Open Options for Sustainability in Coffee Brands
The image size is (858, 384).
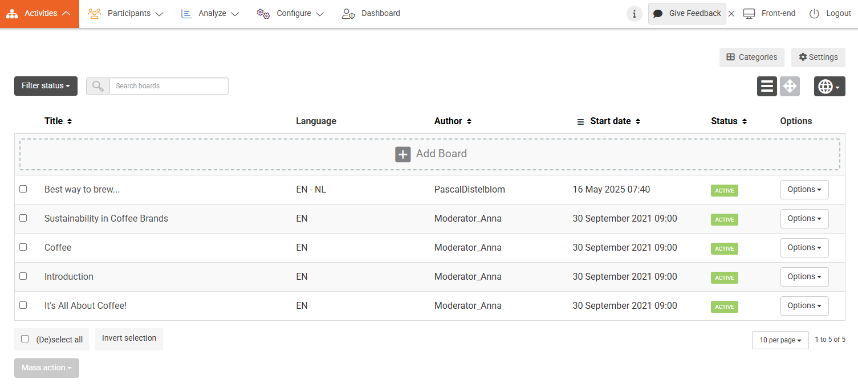pos(804,219)
